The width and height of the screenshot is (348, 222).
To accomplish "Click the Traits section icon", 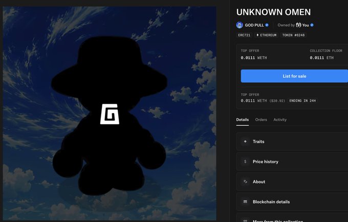I will 245,142.
